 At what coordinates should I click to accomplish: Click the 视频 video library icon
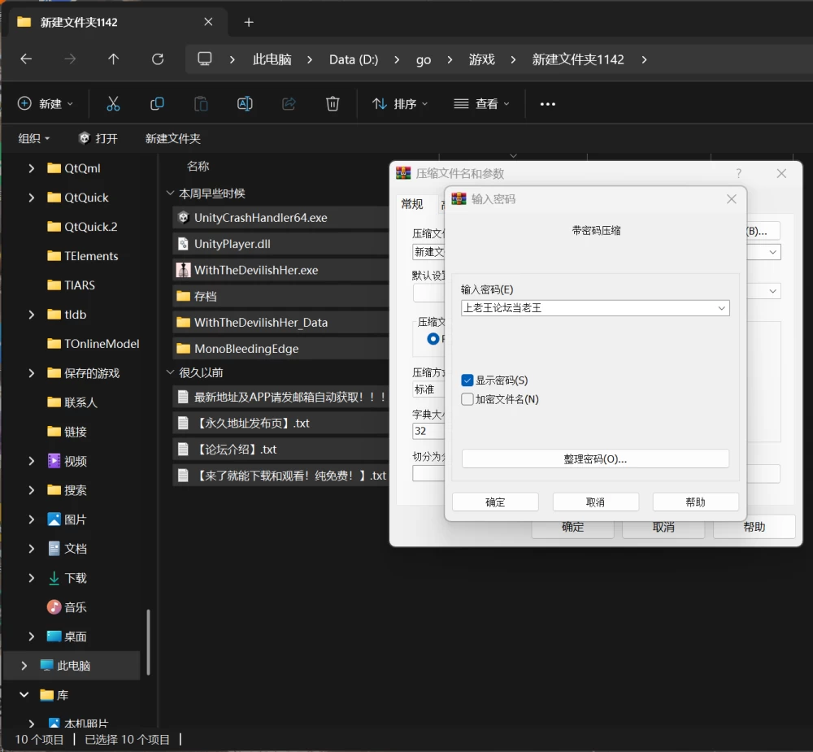(54, 460)
